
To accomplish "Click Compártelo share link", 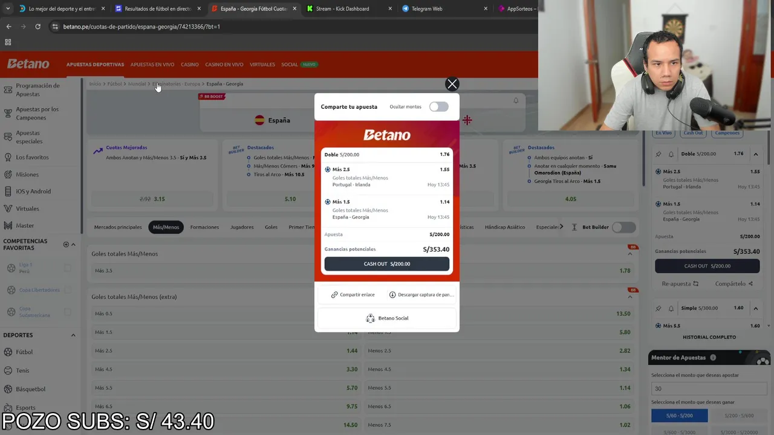I will [x=733, y=284].
